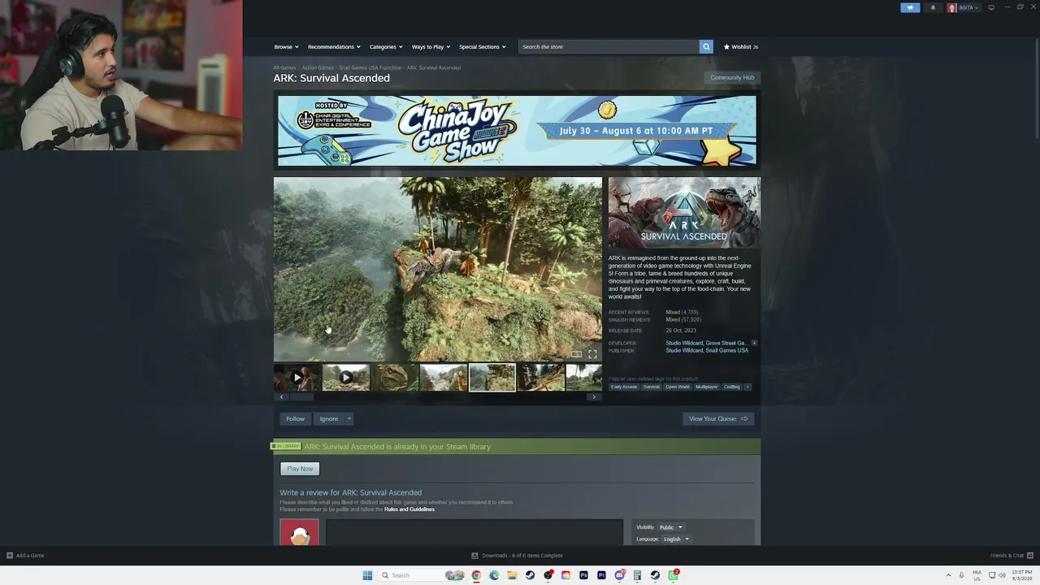Open the Survival tag

coord(652,387)
